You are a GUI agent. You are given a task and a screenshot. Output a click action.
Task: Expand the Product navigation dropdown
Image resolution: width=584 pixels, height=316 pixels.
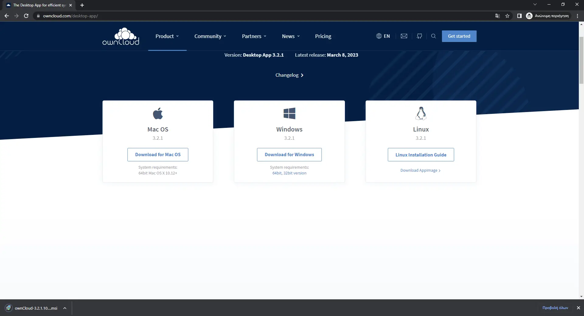pyautogui.click(x=167, y=36)
